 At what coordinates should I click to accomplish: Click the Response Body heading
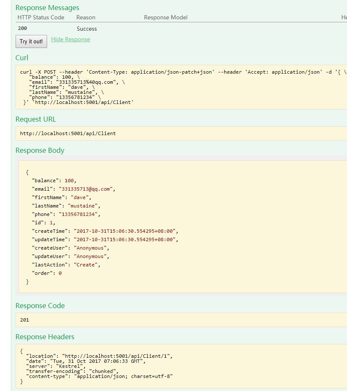40,150
